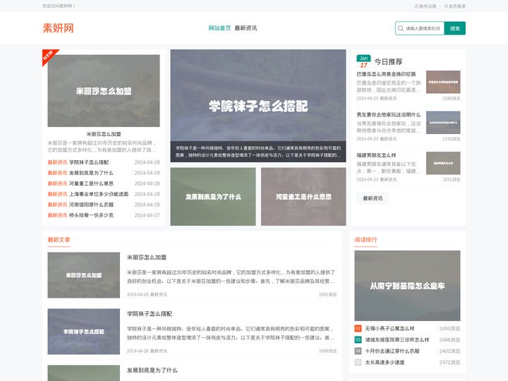Screen dimensions: 508x381
Task: Open the 河童重工是什么意思 image tile
Action: coord(303,196)
